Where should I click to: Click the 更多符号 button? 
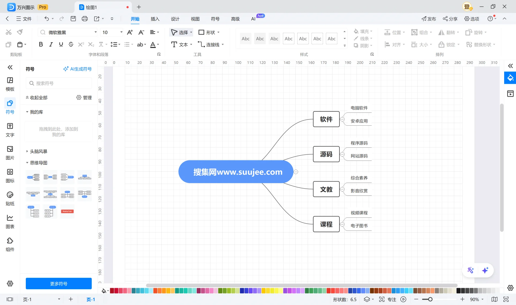[x=59, y=284]
